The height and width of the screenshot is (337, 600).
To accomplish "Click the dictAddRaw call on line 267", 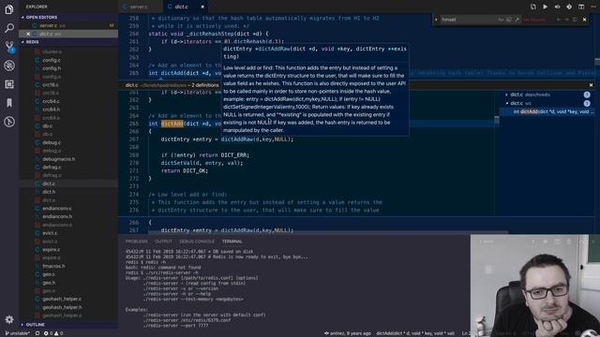I will click(237, 139).
